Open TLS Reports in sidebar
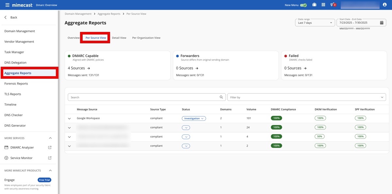The width and height of the screenshot is (392, 194). (x=13, y=94)
